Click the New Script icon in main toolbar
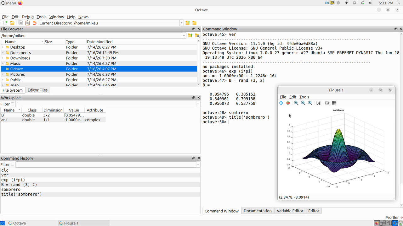 [5, 23]
